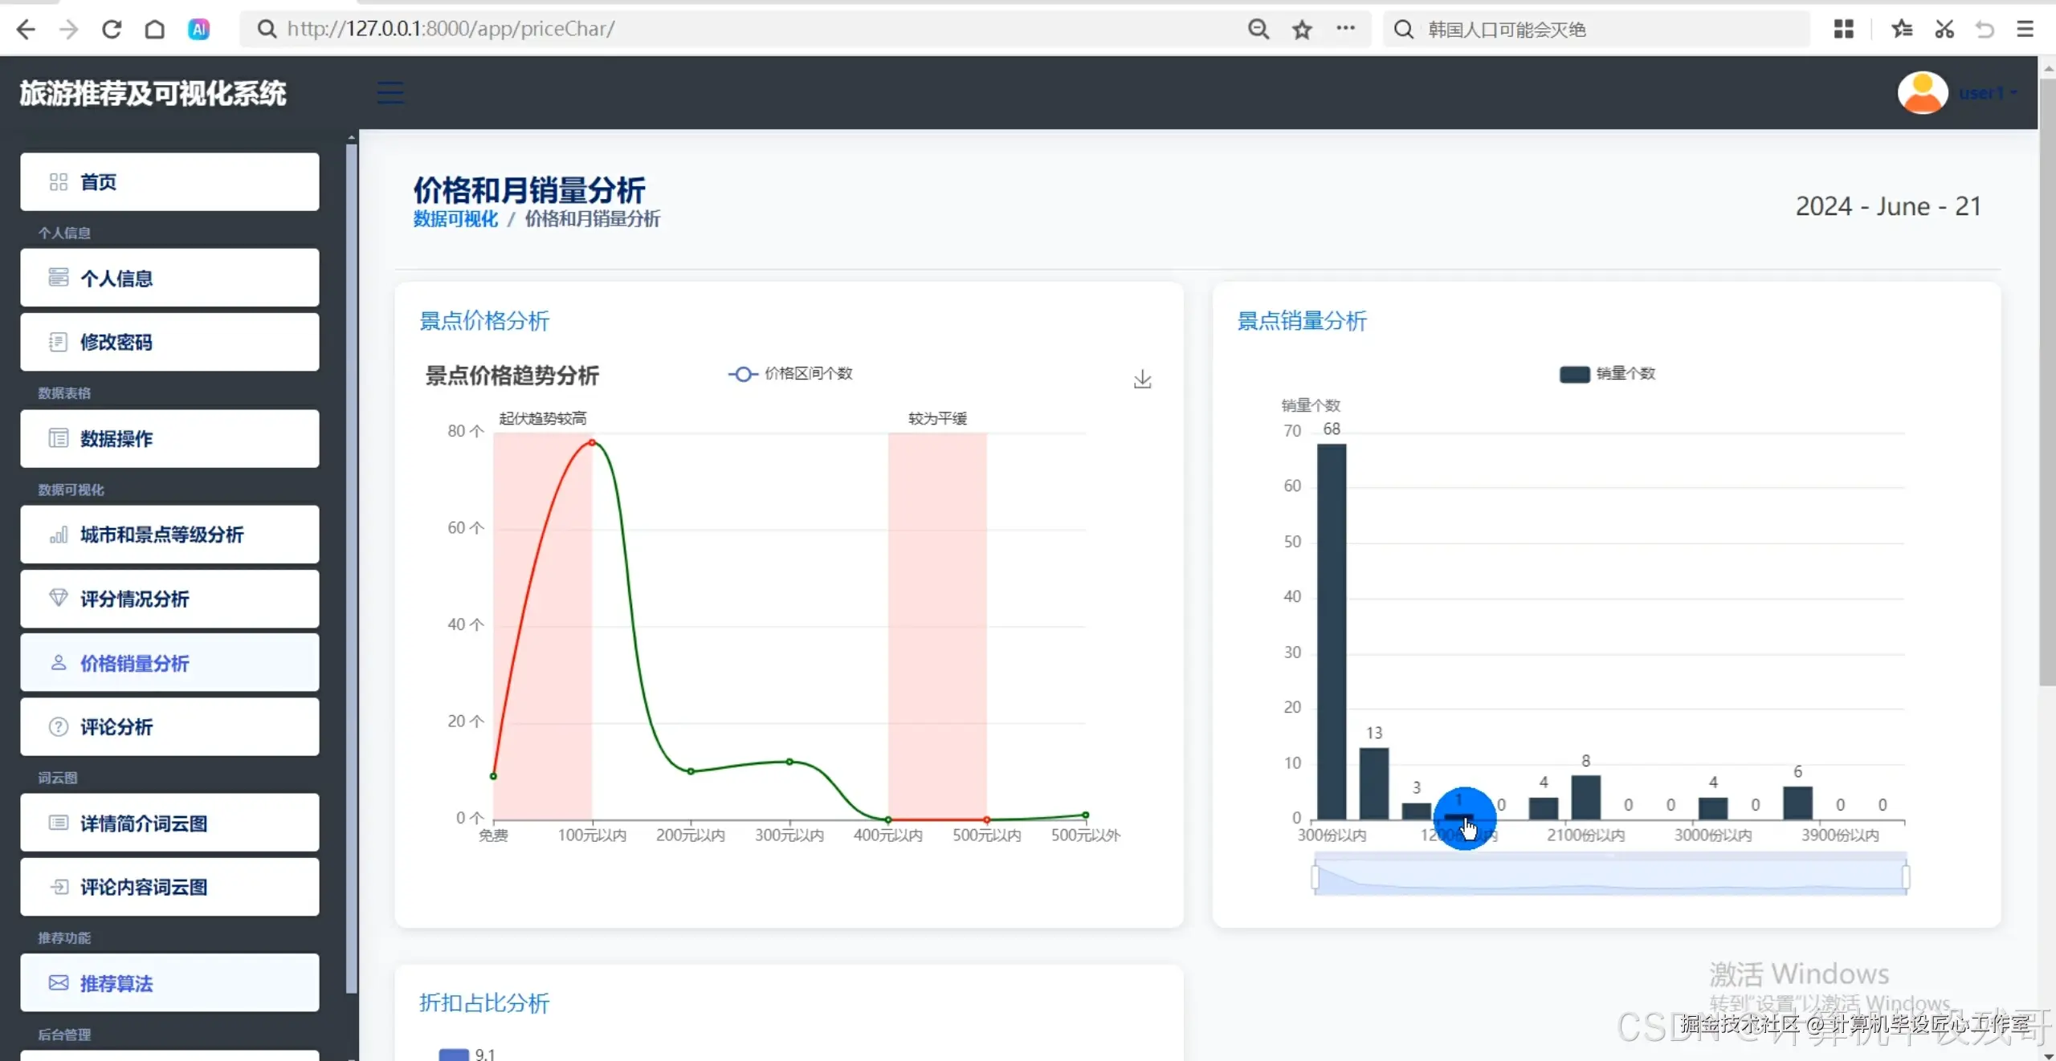The image size is (2056, 1061).
Task: Click the hamburger sidebar toggle icon
Action: [x=390, y=92]
